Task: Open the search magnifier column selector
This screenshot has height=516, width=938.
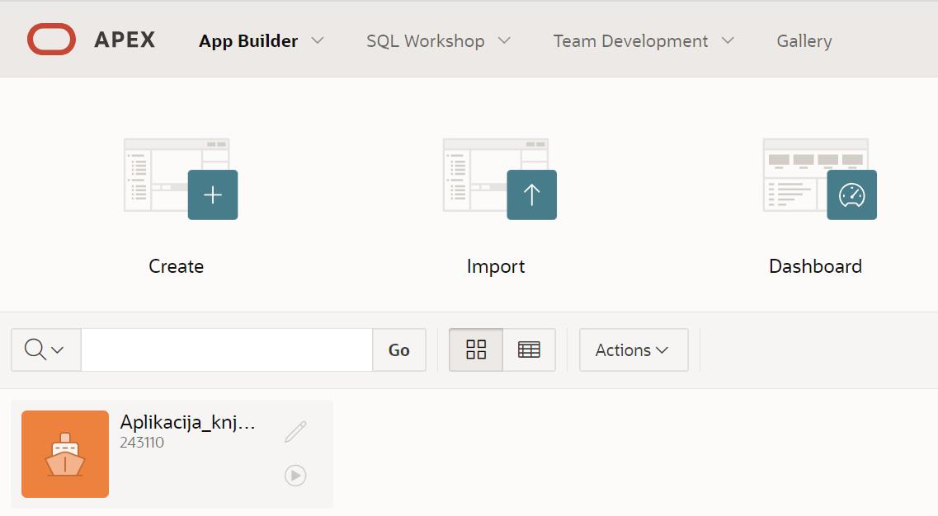Action: coord(45,350)
